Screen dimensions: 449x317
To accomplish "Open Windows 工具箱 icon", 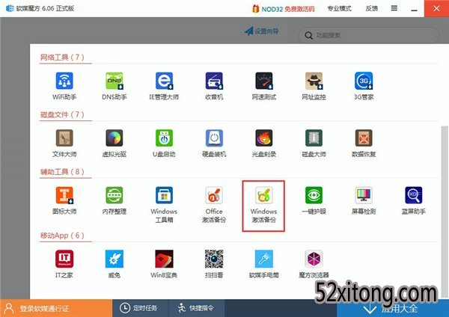I will [164, 195].
